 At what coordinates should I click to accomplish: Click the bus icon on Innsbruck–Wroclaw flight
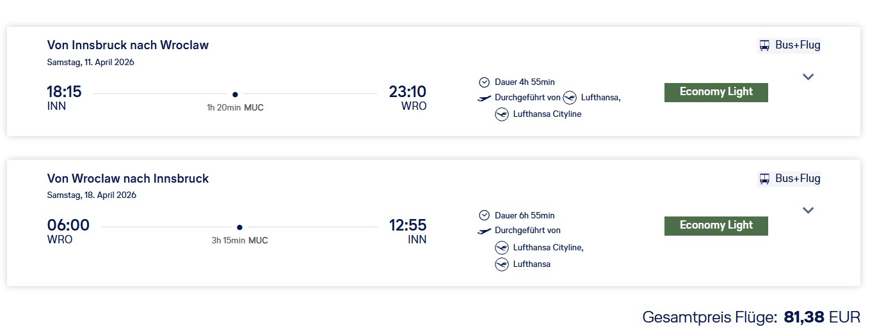click(764, 45)
